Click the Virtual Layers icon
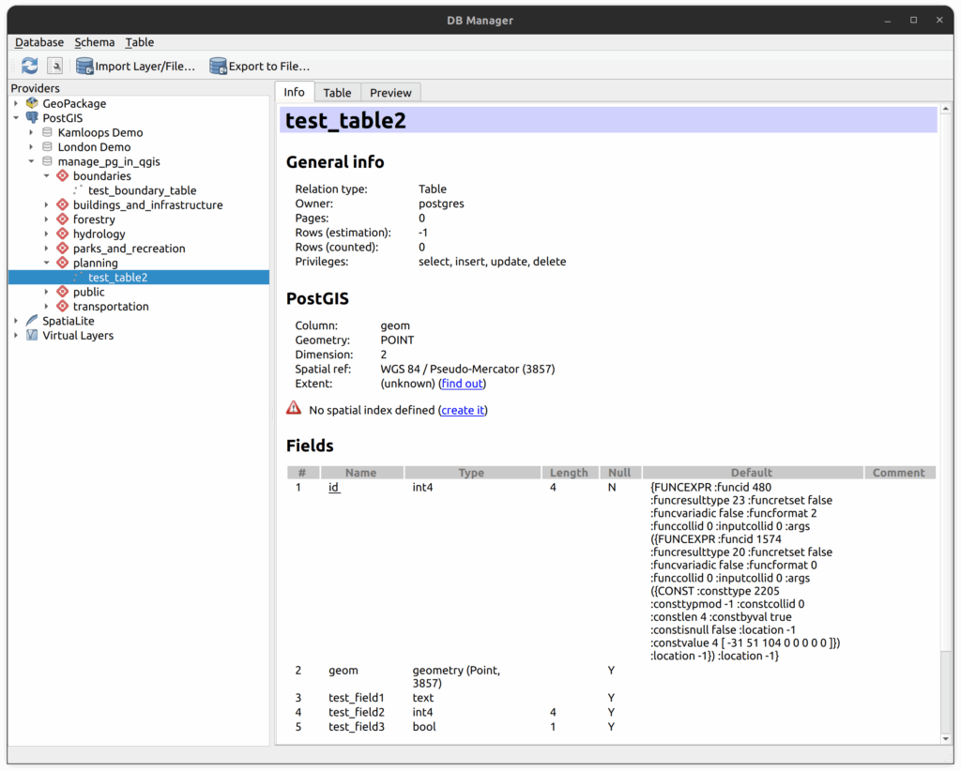The height and width of the screenshot is (771, 961). 33,335
